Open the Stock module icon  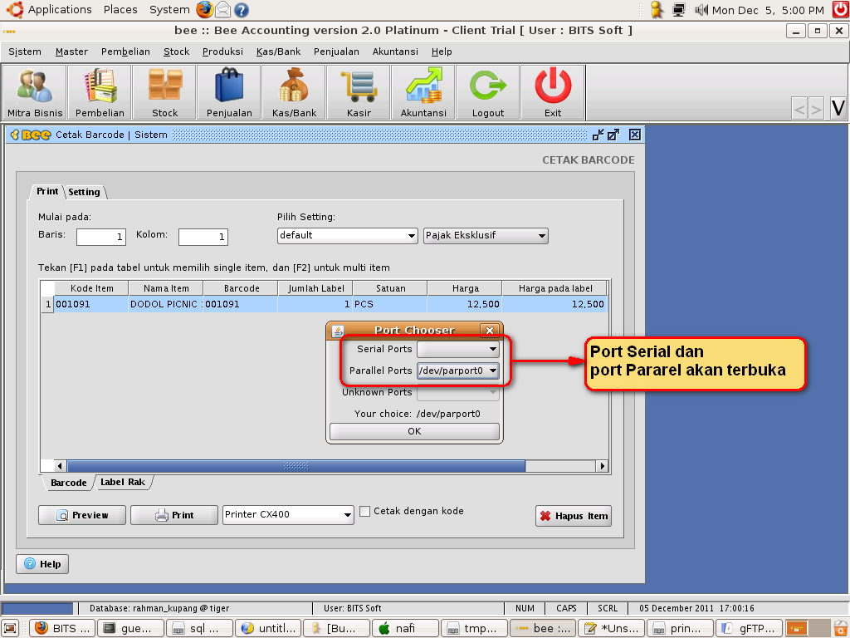tap(164, 92)
